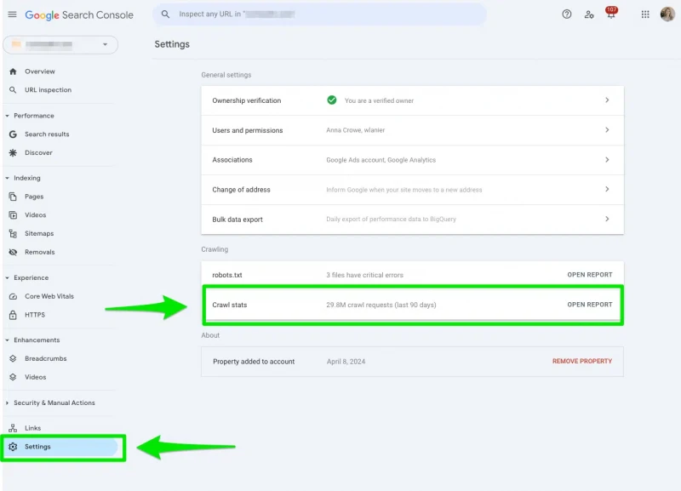Click Change of address label
Image resolution: width=681 pixels, height=491 pixels.
tap(241, 190)
